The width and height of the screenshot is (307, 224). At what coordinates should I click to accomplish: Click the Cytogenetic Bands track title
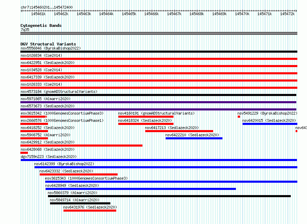tap(41, 25)
